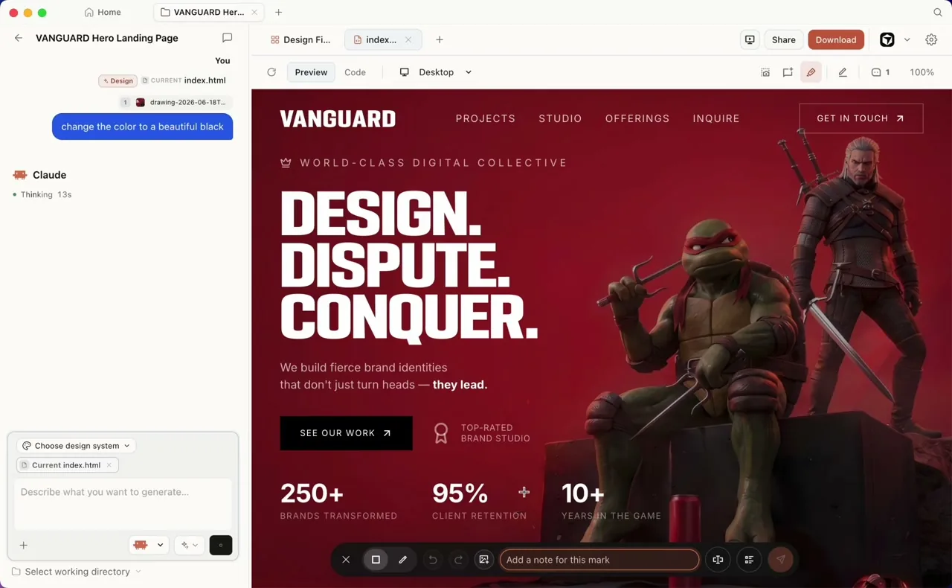
Task: Select the rectangle mark tool
Action: [x=376, y=560]
